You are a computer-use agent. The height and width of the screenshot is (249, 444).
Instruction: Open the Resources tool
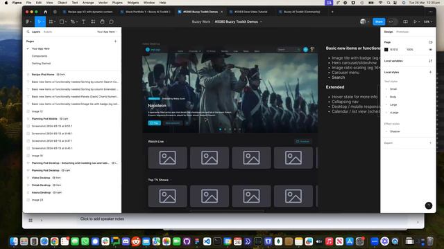93,21
